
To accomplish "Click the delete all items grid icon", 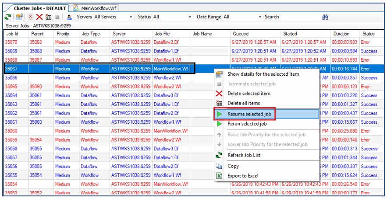I will pyautogui.click(x=49, y=17).
